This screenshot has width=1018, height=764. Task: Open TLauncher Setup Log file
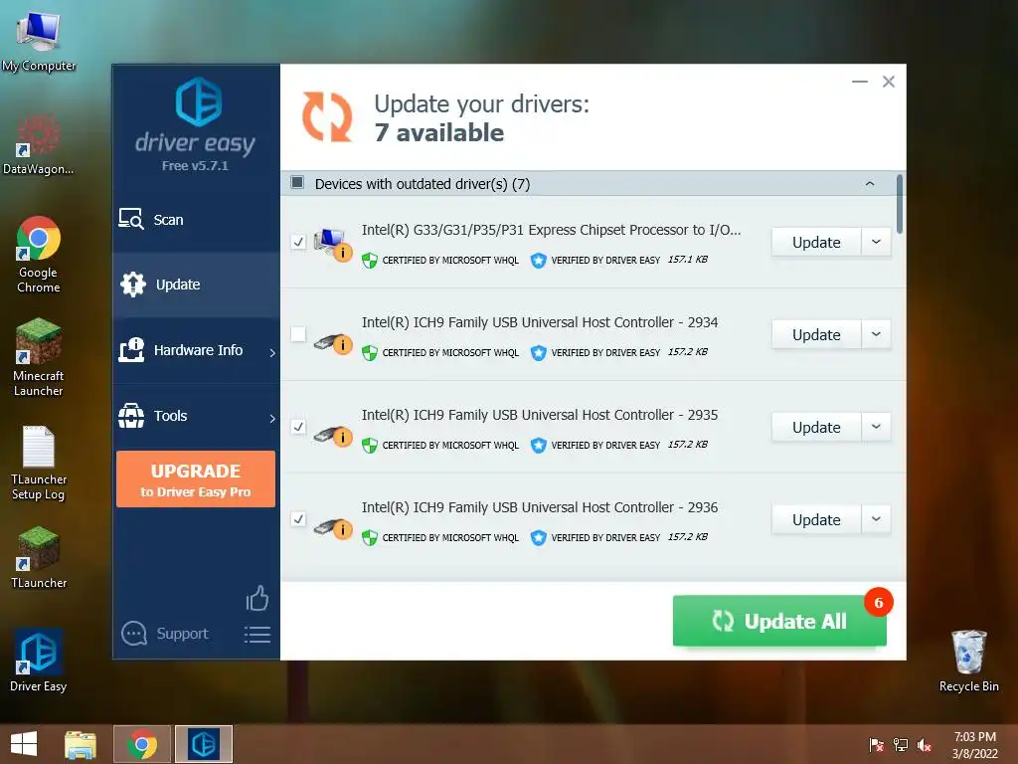[39, 463]
